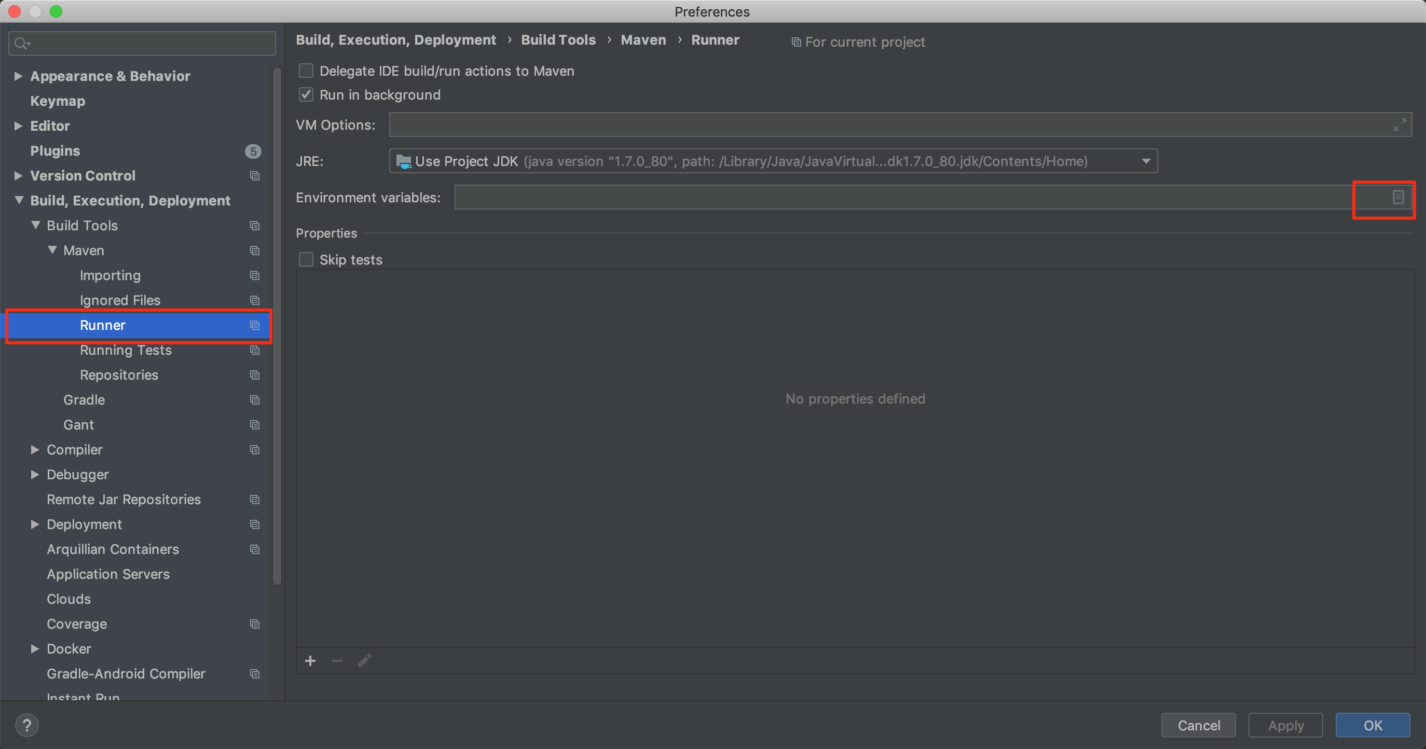The image size is (1426, 749).
Task: Collapse the Maven tree node
Action: coord(52,250)
